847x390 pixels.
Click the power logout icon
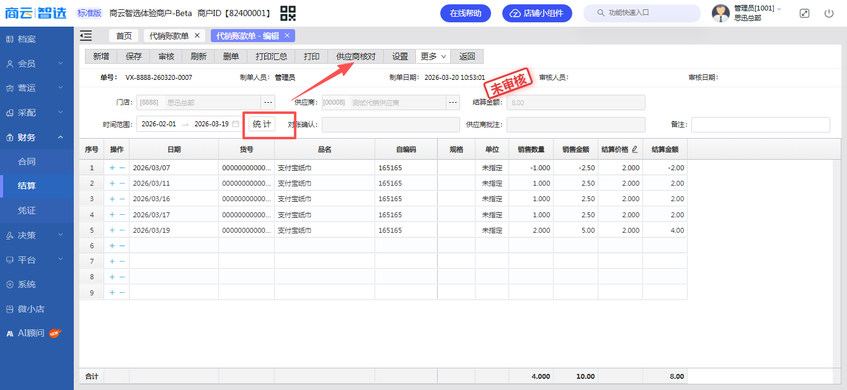pyautogui.click(x=829, y=13)
